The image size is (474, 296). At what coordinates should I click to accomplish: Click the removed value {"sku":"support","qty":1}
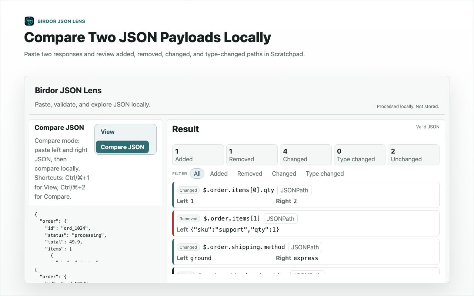point(235,230)
